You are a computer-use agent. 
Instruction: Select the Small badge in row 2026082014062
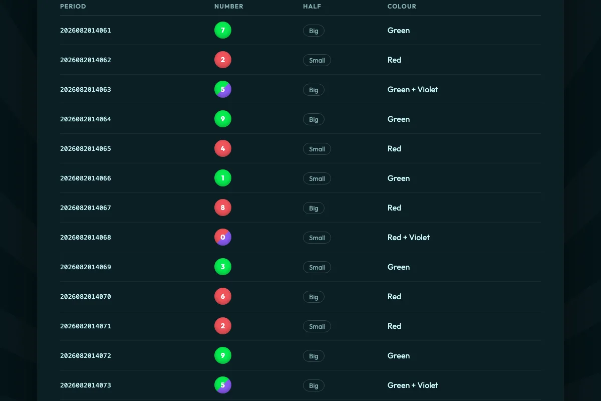tap(317, 61)
